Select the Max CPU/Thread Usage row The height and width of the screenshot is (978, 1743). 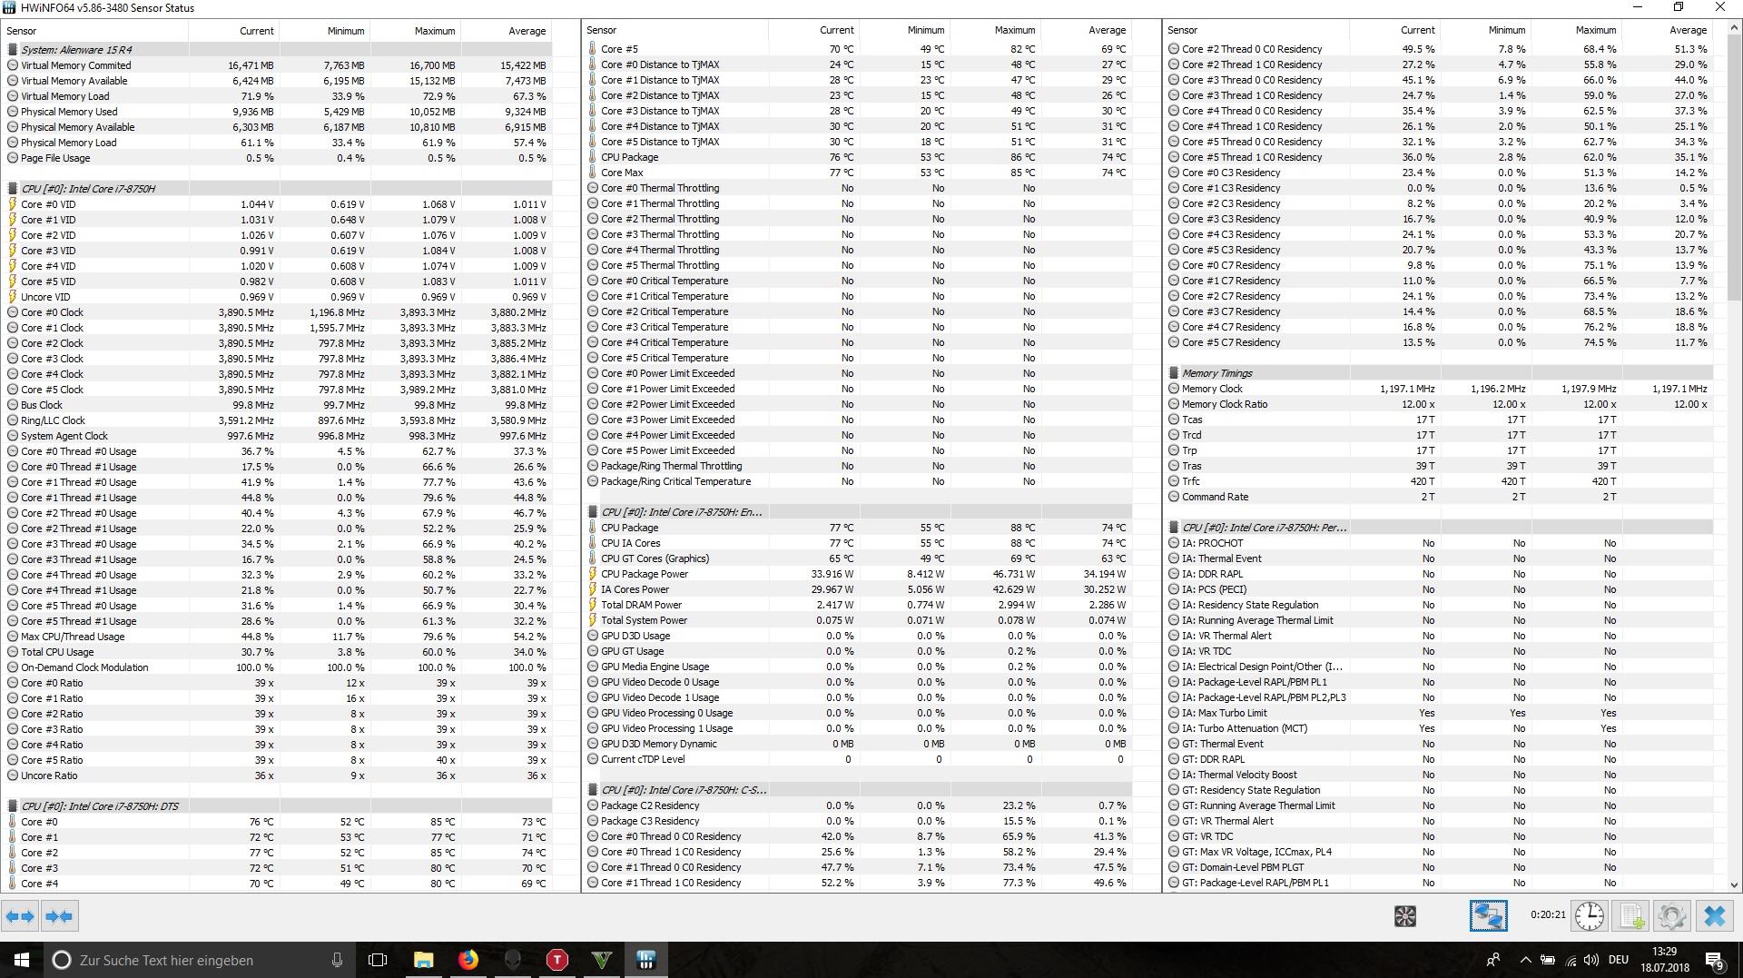click(x=276, y=637)
